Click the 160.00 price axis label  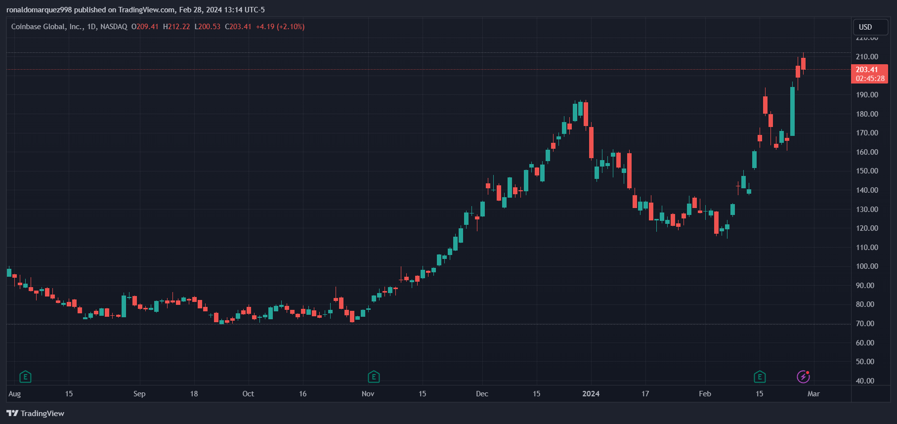pos(867,152)
